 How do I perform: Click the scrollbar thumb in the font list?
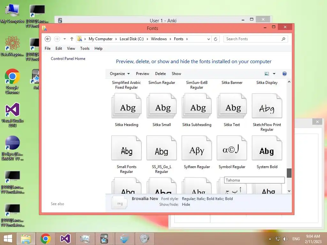289,173
